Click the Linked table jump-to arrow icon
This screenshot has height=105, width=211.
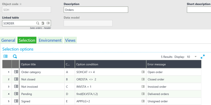(43, 23)
